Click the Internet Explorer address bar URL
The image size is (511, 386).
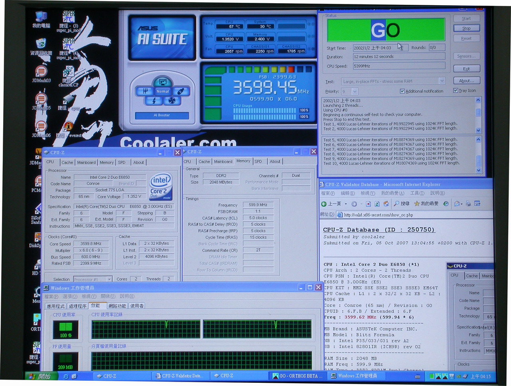[x=378, y=215]
